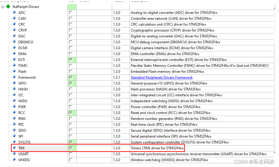Click the blue diamond icon beside DCMI

14,47
